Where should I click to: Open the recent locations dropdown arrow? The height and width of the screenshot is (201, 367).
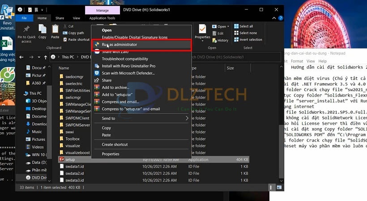point(39,57)
